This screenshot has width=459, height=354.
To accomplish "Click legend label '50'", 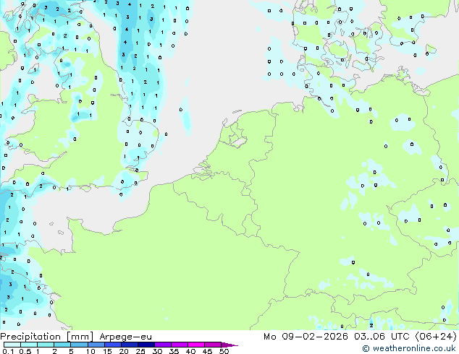I will [x=224, y=351].
